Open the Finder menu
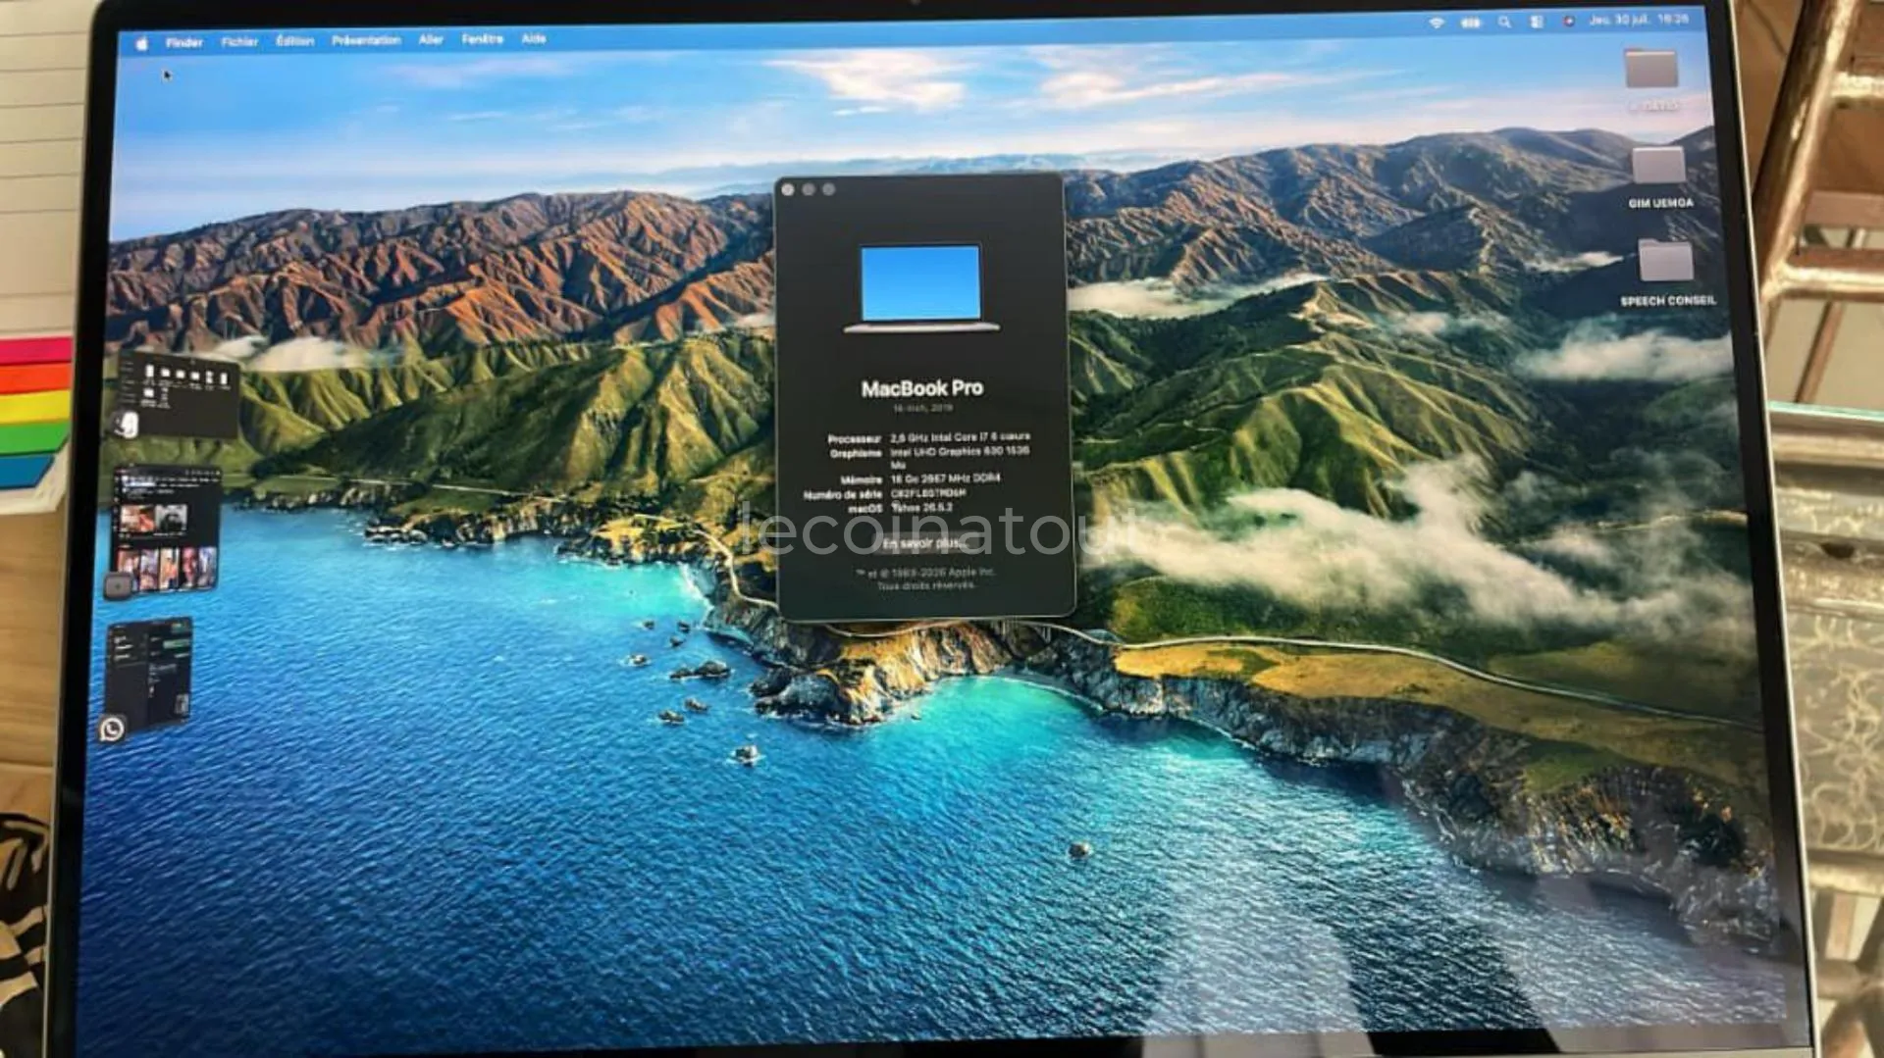The width and height of the screenshot is (1884, 1058). (183, 42)
